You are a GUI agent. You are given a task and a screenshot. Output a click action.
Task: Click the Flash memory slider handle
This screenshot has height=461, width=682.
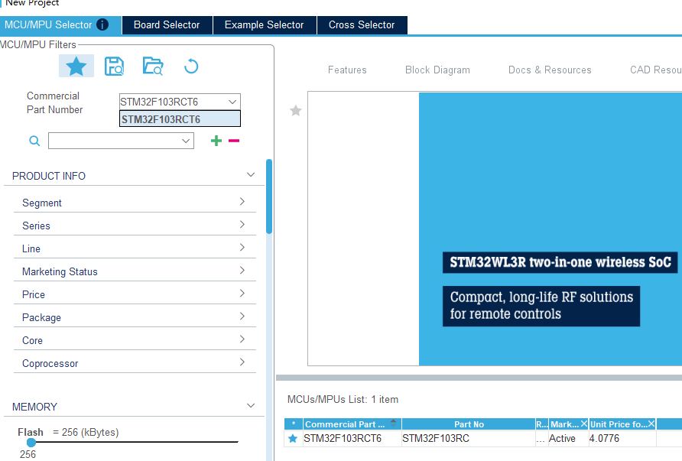31,443
